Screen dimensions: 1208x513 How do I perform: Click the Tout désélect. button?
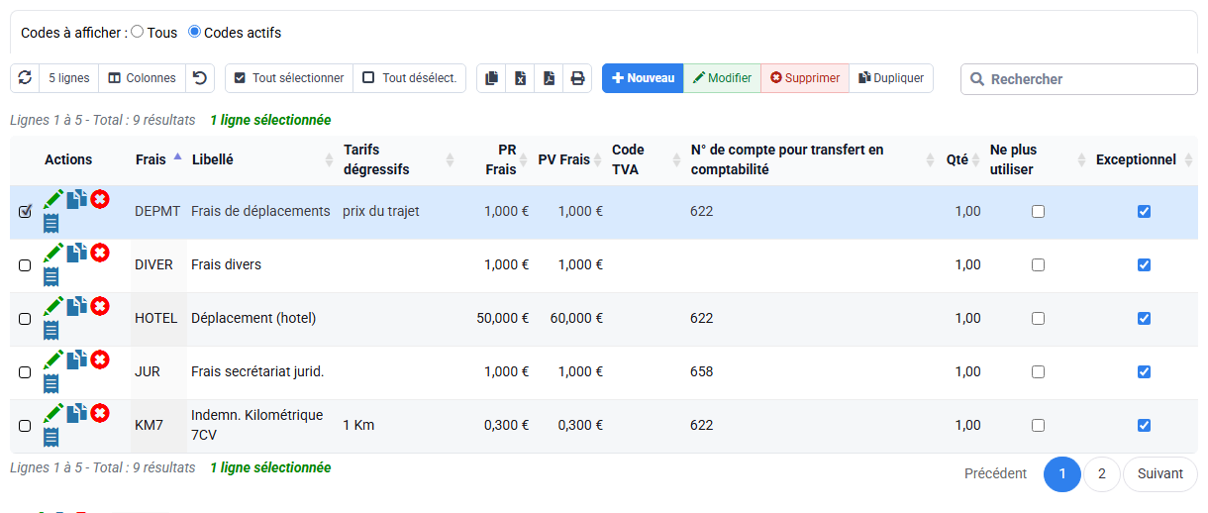click(x=409, y=78)
